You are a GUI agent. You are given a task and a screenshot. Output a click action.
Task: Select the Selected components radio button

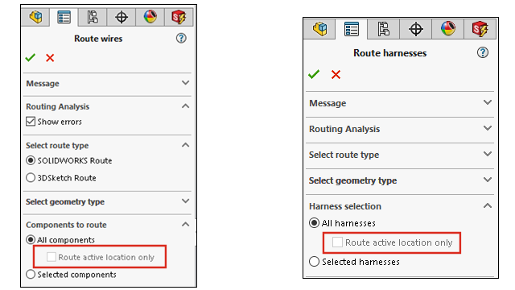click(31, 274)
